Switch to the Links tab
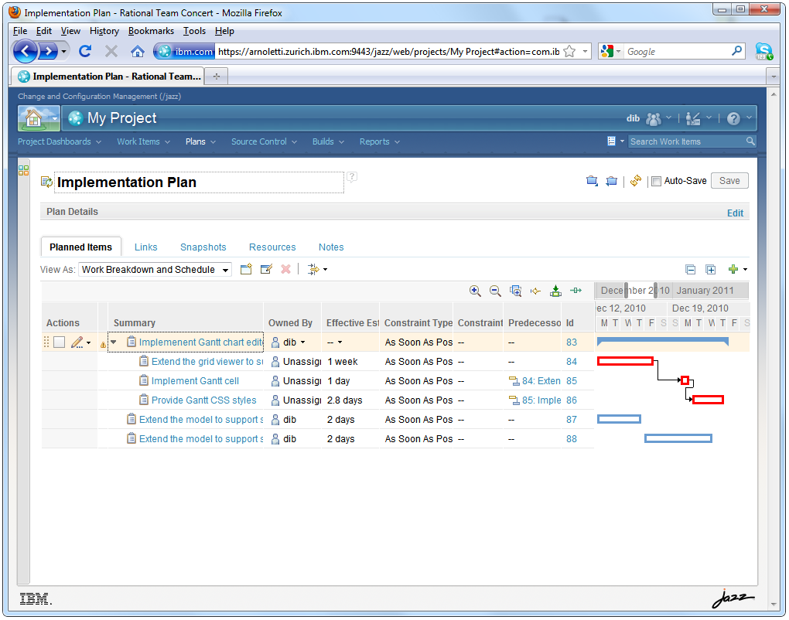This screenshot has height=620, width=789. click(x=146, y=247)
